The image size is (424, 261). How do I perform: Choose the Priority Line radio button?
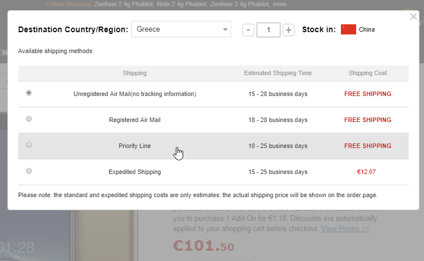tap(29, 145)
